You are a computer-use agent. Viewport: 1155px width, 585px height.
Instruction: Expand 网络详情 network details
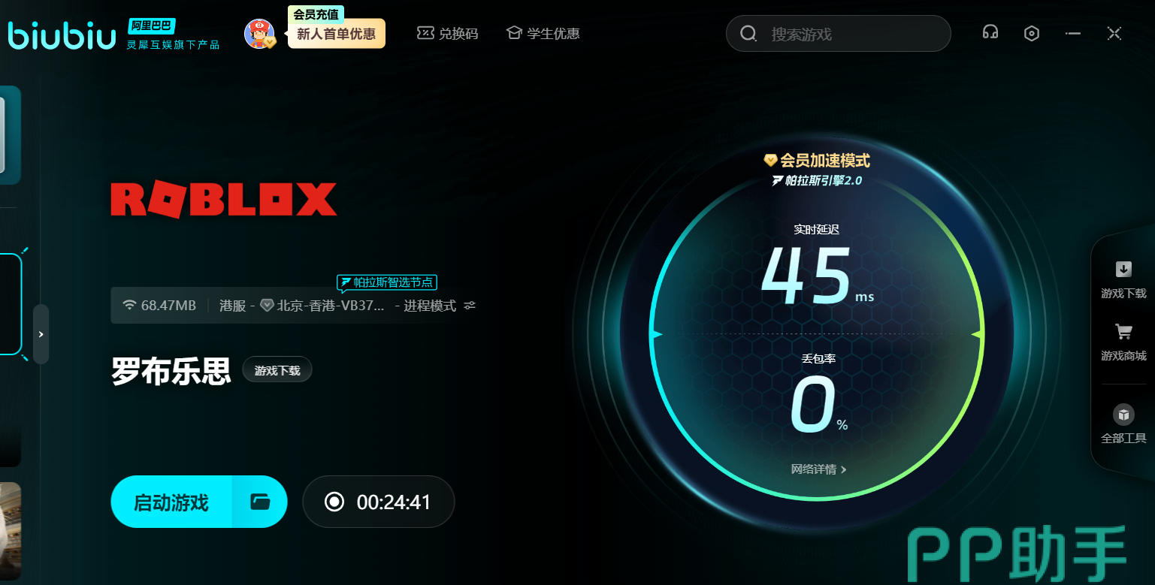point(818,469)
